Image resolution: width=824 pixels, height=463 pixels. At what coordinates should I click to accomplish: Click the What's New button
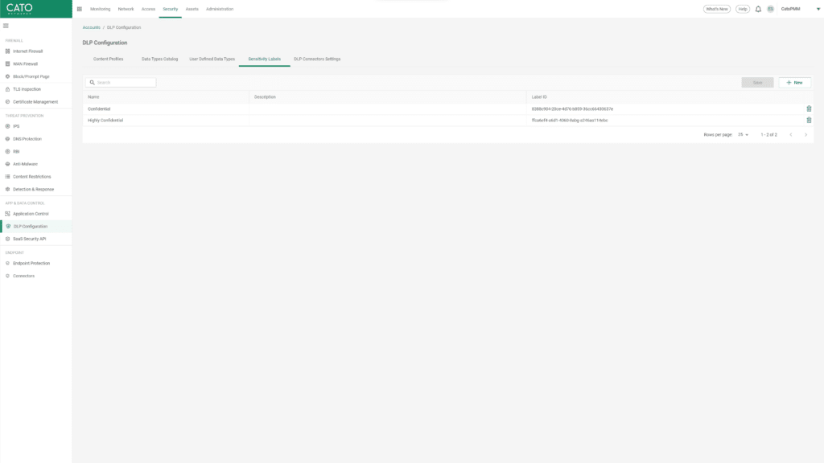[717, 9]
